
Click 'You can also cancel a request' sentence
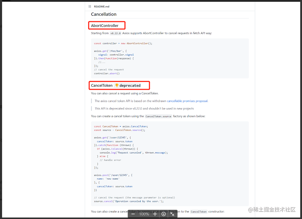(x=124, y=93)
